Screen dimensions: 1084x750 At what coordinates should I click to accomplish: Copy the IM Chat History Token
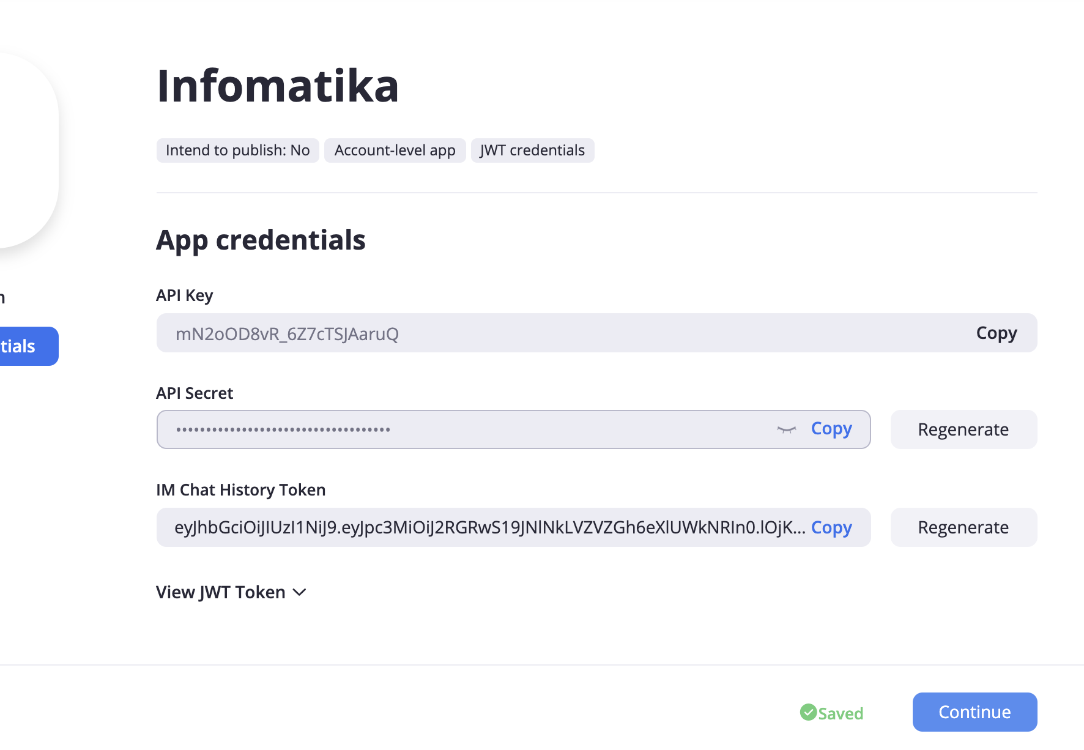tap(831, 527)
